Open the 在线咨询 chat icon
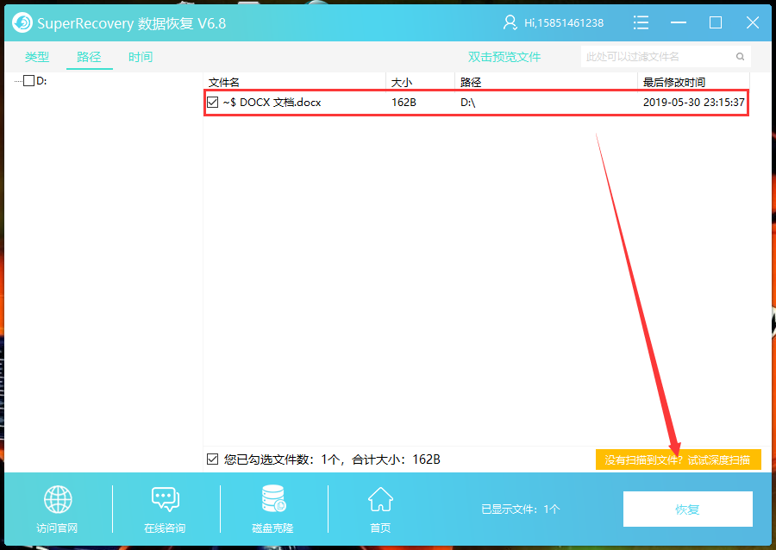This screenshot has height=550, width=776. tap(166, 499)
